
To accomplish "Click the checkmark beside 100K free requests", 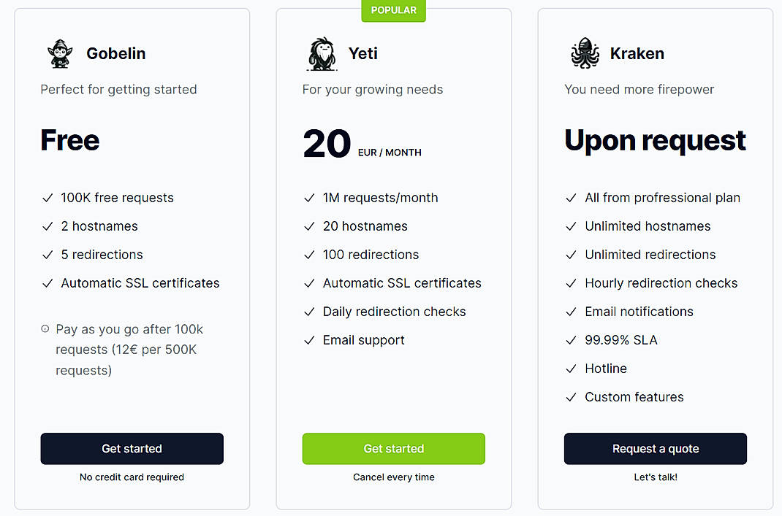I will coord(48,197).
